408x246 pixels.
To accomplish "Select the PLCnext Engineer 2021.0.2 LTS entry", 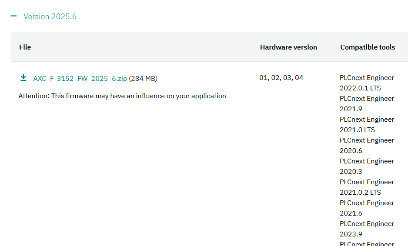I will [x=367, y=187].
